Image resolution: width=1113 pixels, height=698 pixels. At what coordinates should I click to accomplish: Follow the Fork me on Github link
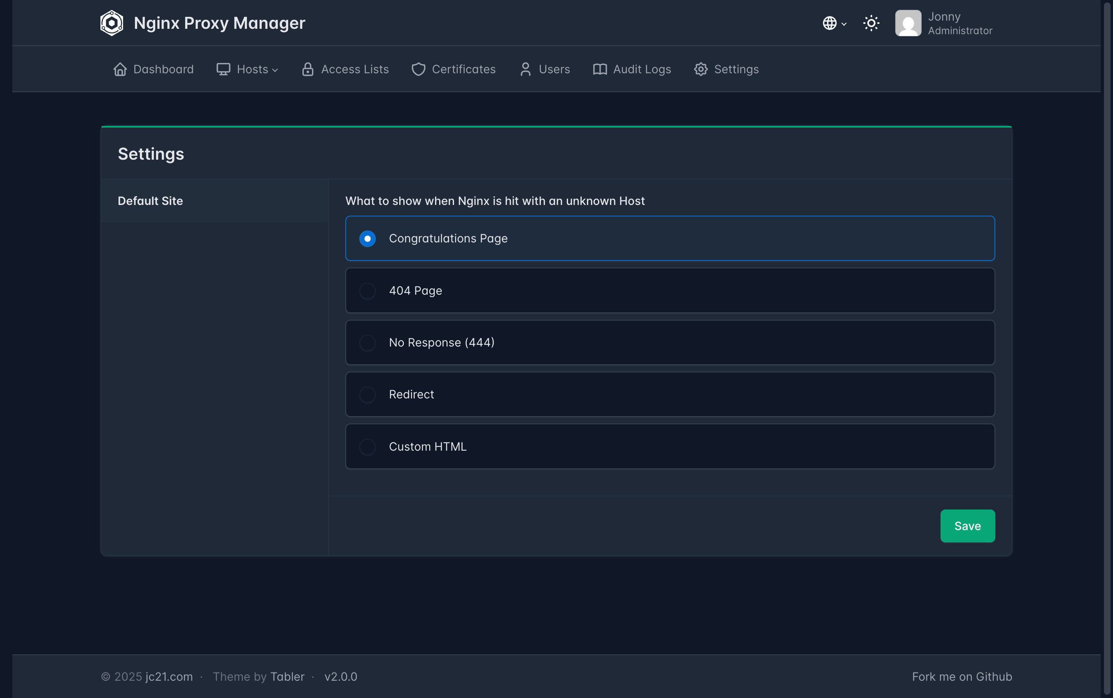[x=962, y=676]
